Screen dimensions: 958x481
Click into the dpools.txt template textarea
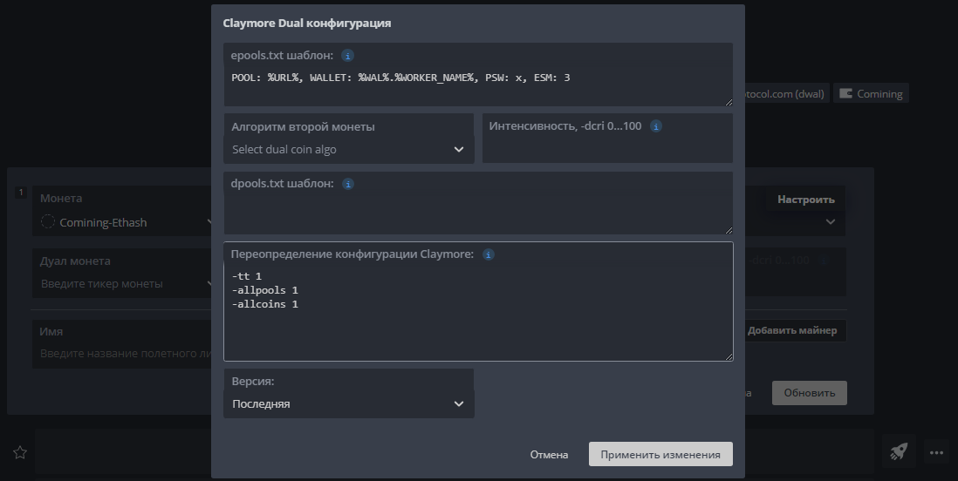click(x=478, y=203)
